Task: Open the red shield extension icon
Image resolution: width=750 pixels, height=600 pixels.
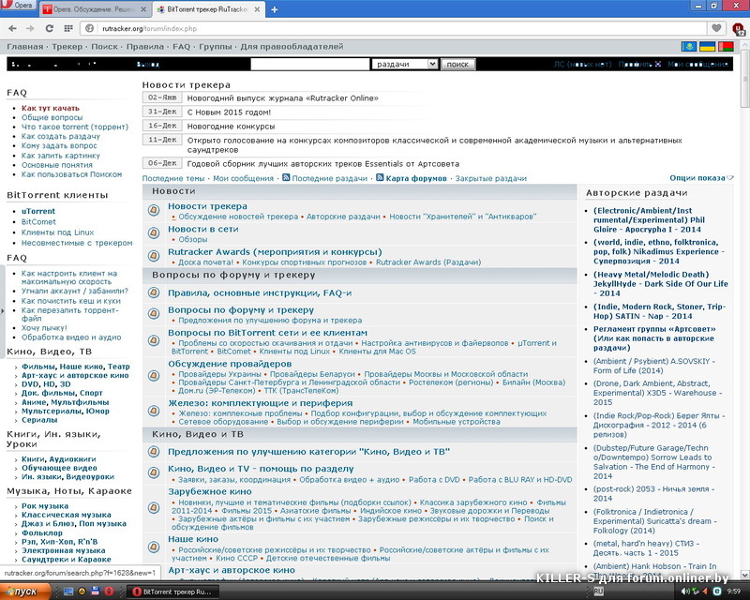Action: click(x=738, y=29)
